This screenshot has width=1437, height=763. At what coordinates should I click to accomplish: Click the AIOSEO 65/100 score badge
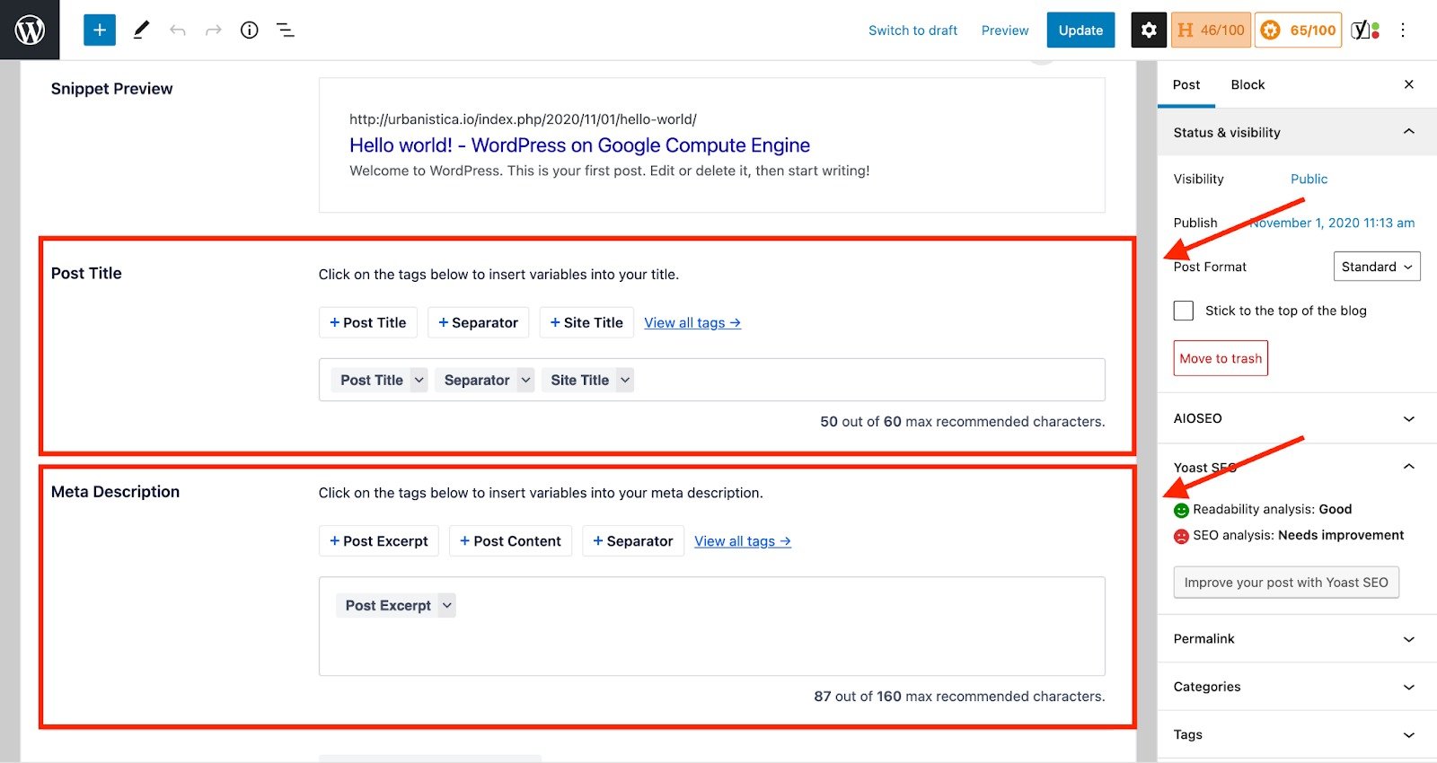coord(1298,30)
